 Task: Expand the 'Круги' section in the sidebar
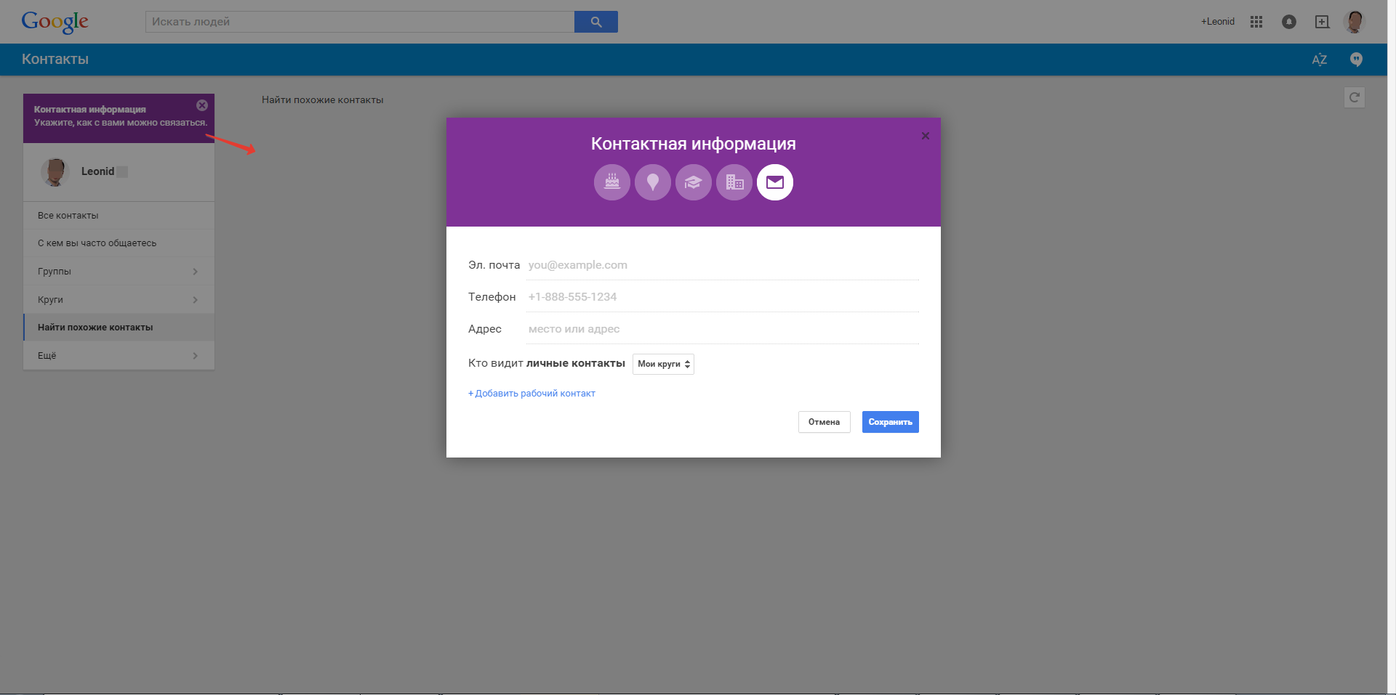tap(119, 299)
